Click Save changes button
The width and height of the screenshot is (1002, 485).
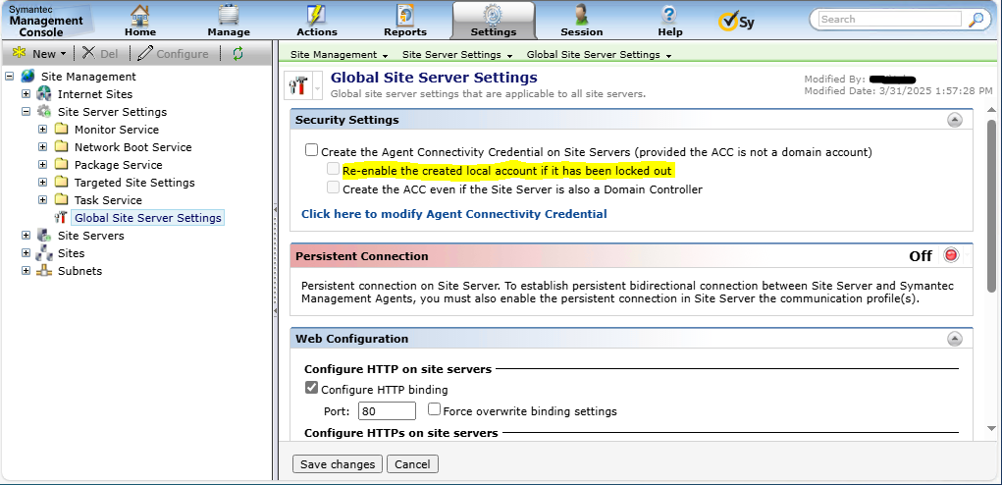pyautogui.click(x=338, y=464)
